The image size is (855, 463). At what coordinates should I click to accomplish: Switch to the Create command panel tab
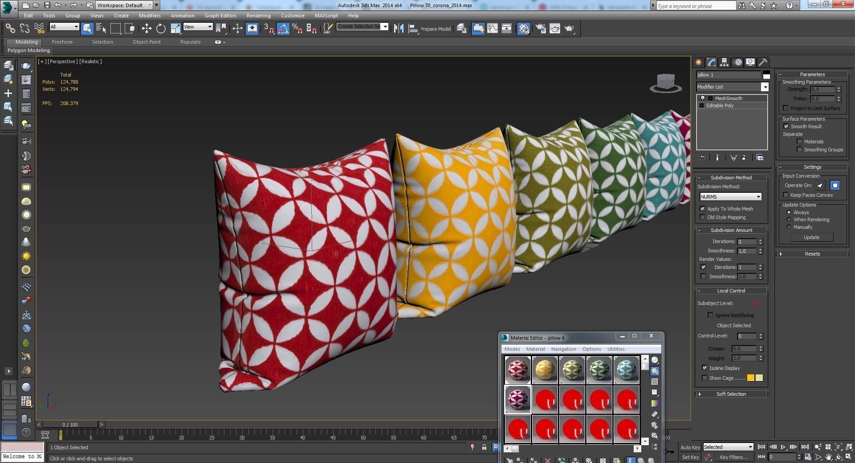pyautogui.click(x=698, y=62)
